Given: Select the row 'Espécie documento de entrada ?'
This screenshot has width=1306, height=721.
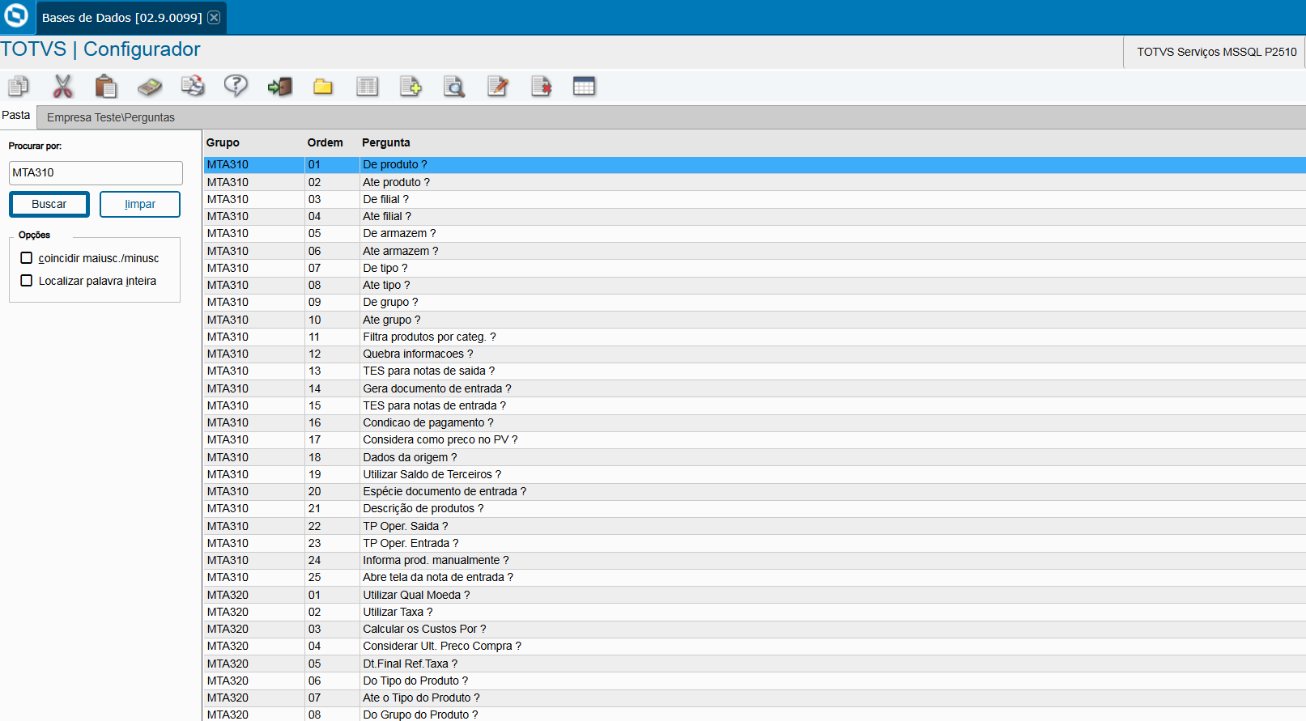Looking at the screenshot, I should pyautogui.click(x=755, y=491).
